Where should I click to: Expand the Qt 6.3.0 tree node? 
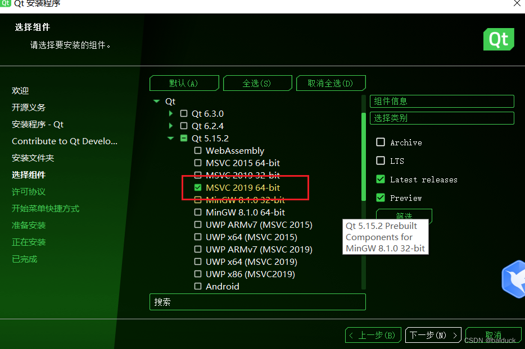(x=170, y=113)
